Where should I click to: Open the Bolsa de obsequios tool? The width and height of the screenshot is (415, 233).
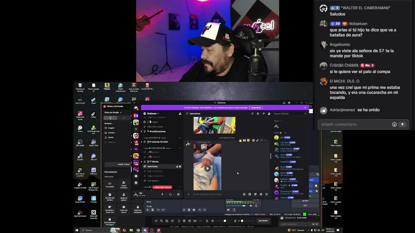[x=138, y=209]
